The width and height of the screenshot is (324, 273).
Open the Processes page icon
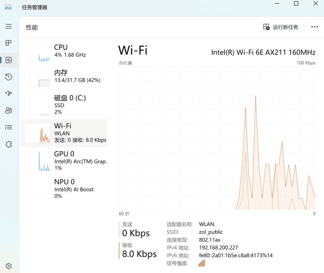pyautogui.click(x=9, y=43)
